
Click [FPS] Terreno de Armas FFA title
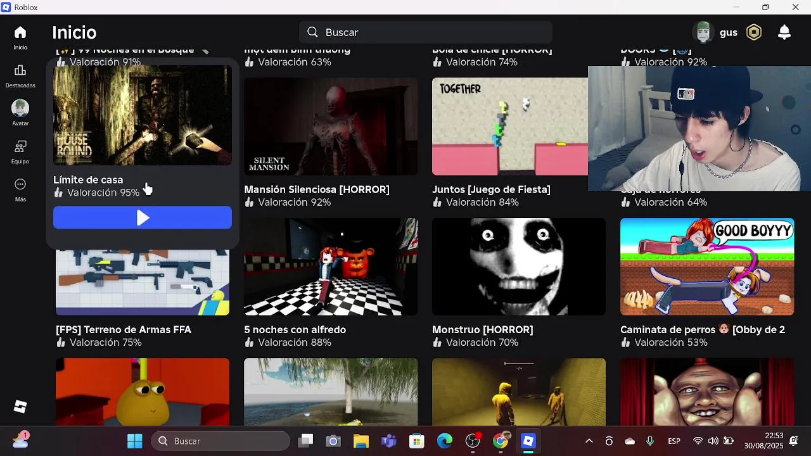124,330
